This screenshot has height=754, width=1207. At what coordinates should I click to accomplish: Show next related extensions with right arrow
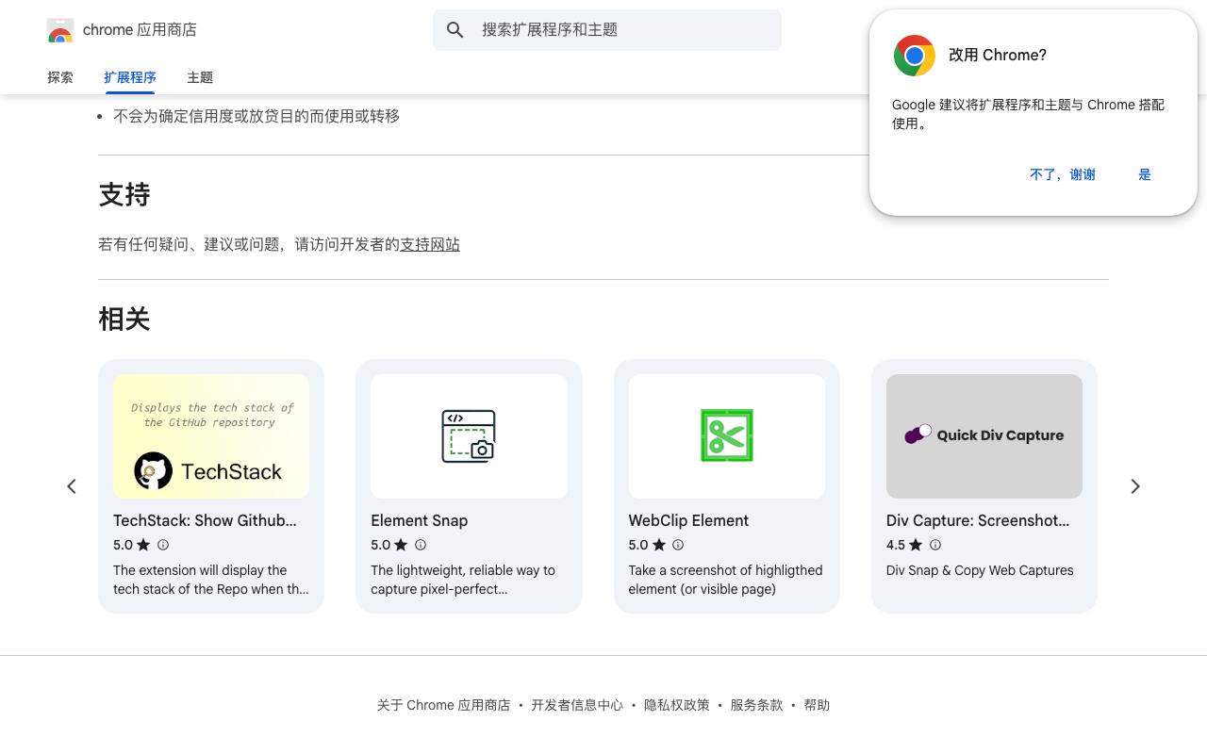1135,486
